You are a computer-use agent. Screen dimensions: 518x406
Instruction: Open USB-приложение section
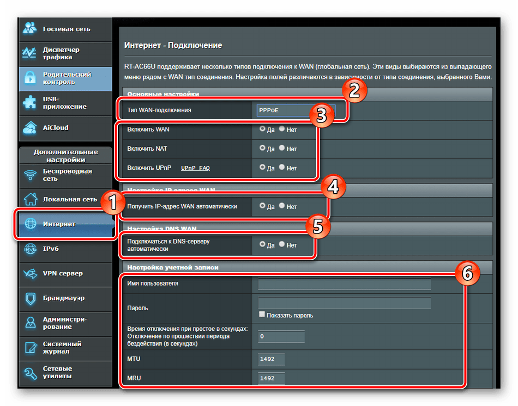(x=66, y=103)
